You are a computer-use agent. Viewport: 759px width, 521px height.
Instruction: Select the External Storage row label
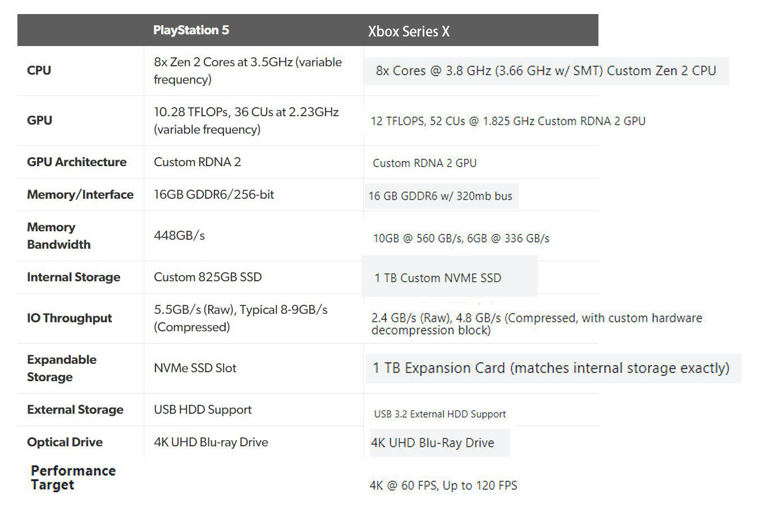[75, 409]
